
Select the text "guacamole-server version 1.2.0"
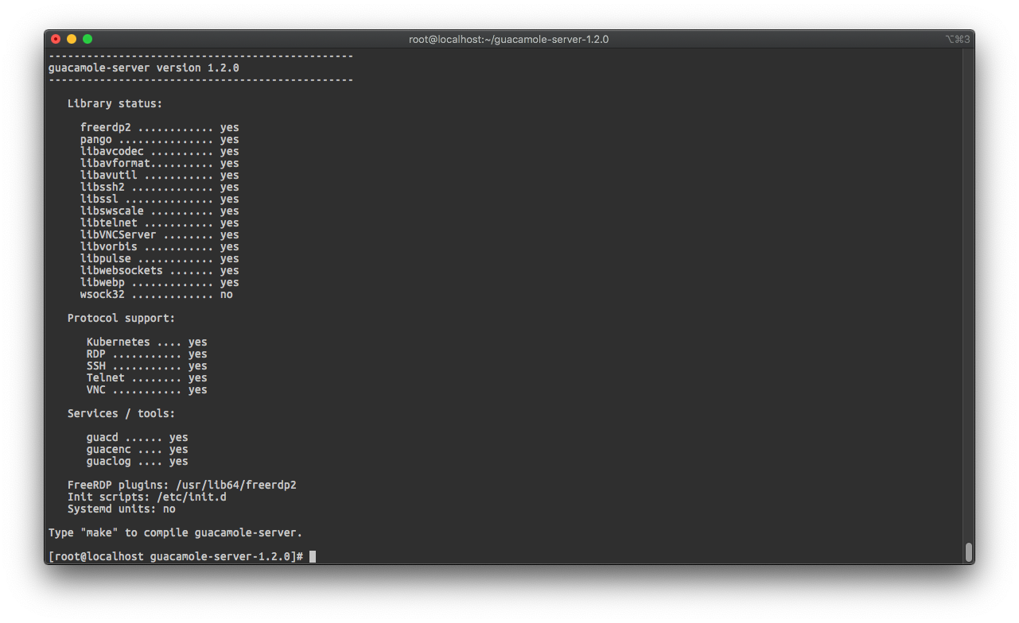click(x=144, y=68)
